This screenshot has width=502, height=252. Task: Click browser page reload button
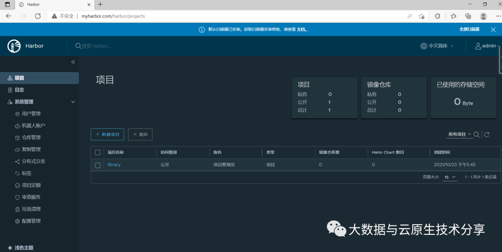click(38, 16)
